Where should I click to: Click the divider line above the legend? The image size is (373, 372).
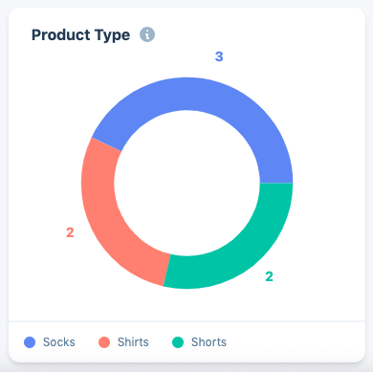[186, 321]
